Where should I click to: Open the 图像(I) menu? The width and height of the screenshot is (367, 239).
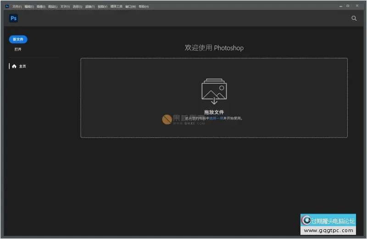(41, 6)
